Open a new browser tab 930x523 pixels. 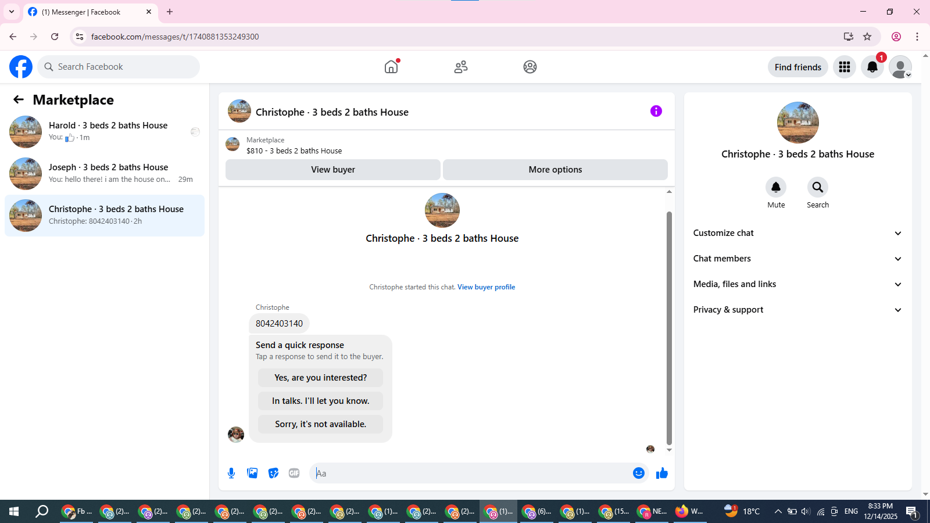tap(170, 12)
